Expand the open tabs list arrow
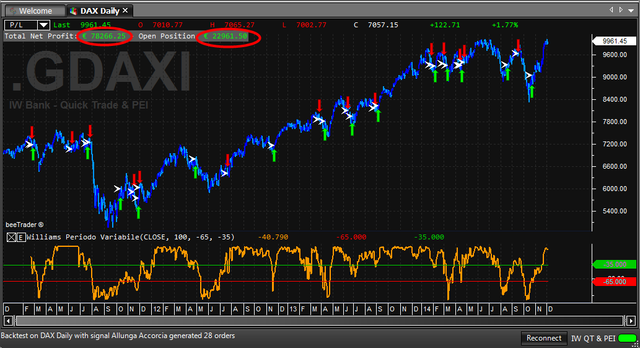 pyautogui.click(x=631, y=10)
